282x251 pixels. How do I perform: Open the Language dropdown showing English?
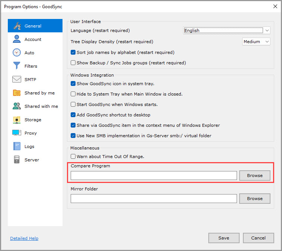coord(227,30)
